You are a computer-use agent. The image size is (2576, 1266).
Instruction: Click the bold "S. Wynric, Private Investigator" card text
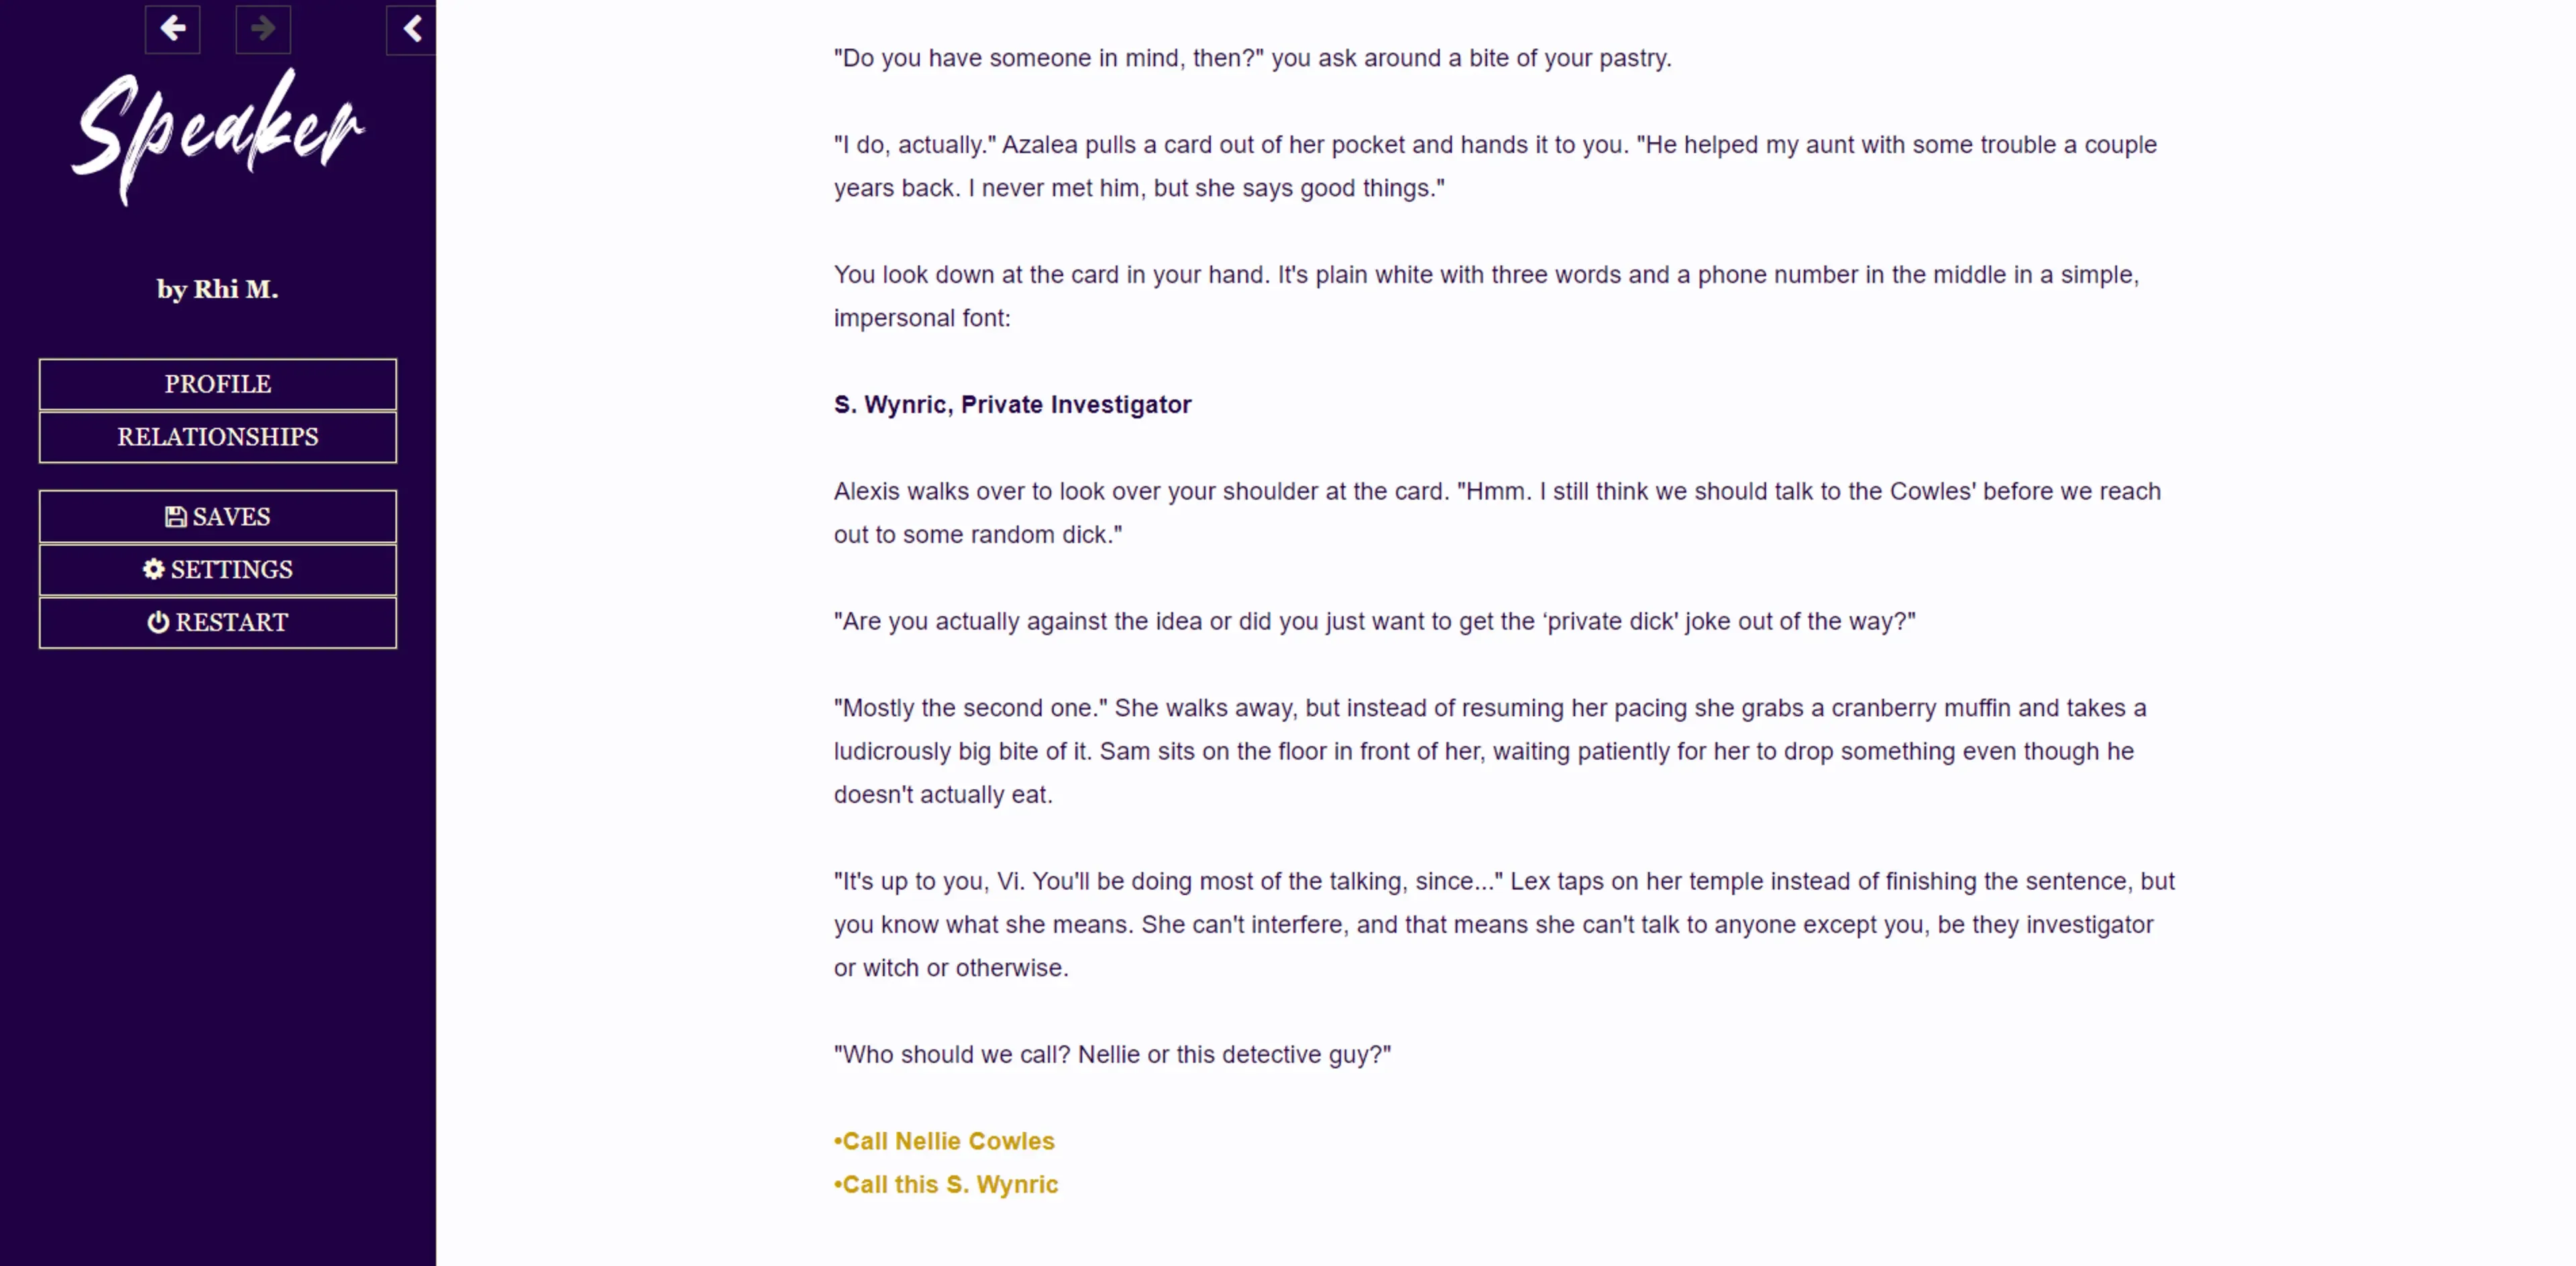click(x=1012, y=405)
